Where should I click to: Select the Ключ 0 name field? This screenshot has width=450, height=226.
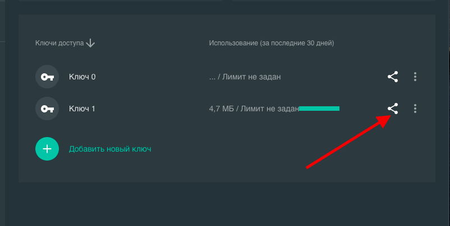pyautogui.click(x=82, y=77)
